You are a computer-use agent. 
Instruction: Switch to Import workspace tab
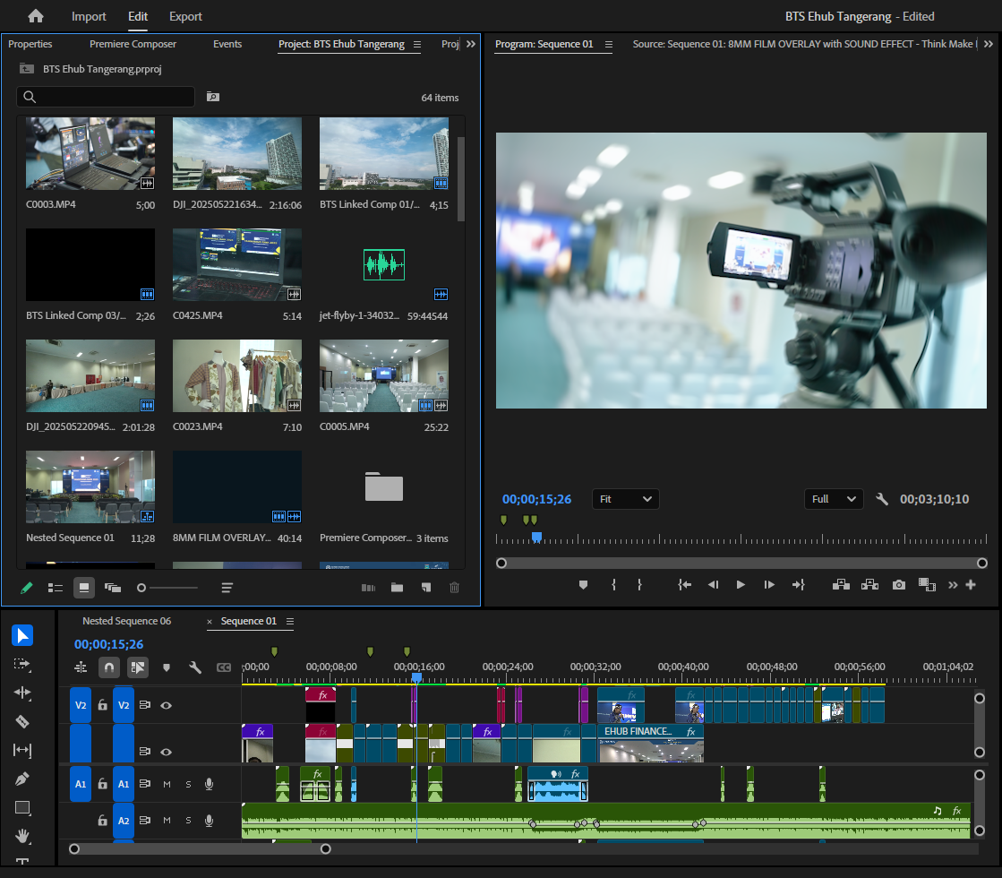point(89,16)
